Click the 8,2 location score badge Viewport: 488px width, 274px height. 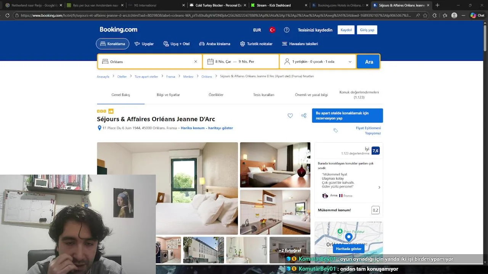376,210
